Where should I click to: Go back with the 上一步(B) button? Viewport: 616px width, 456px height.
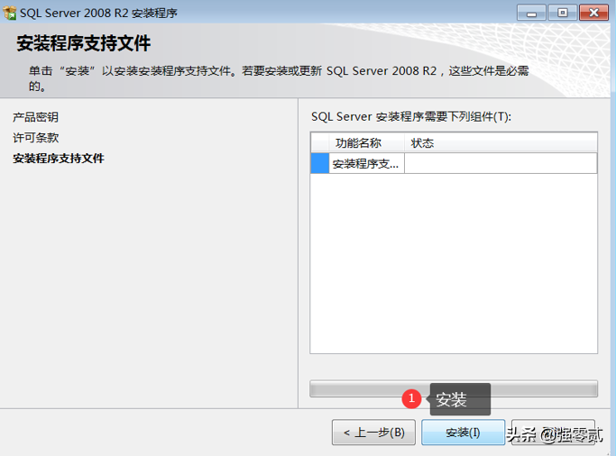[x=373, y=433]
